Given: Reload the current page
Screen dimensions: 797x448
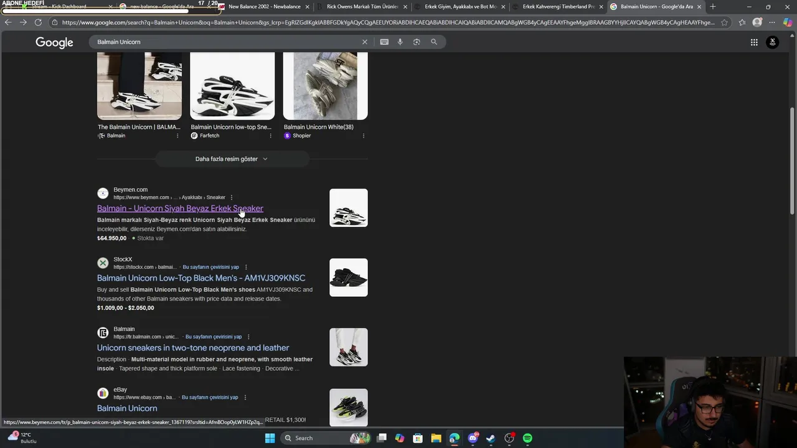Looking at the screenshot, I should [x=38, y=22].
